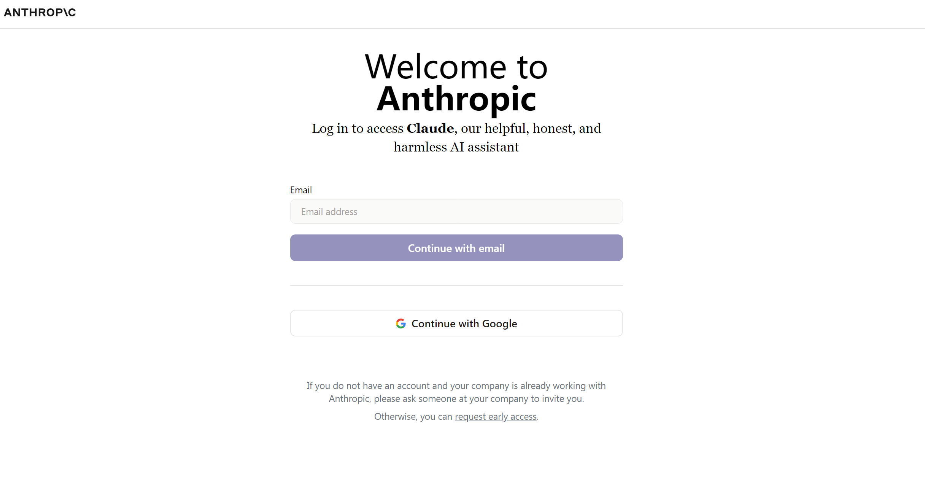The image size is (925, 502).
Task: Click the "Welcome to" heading text
Action: click(456, 67)
